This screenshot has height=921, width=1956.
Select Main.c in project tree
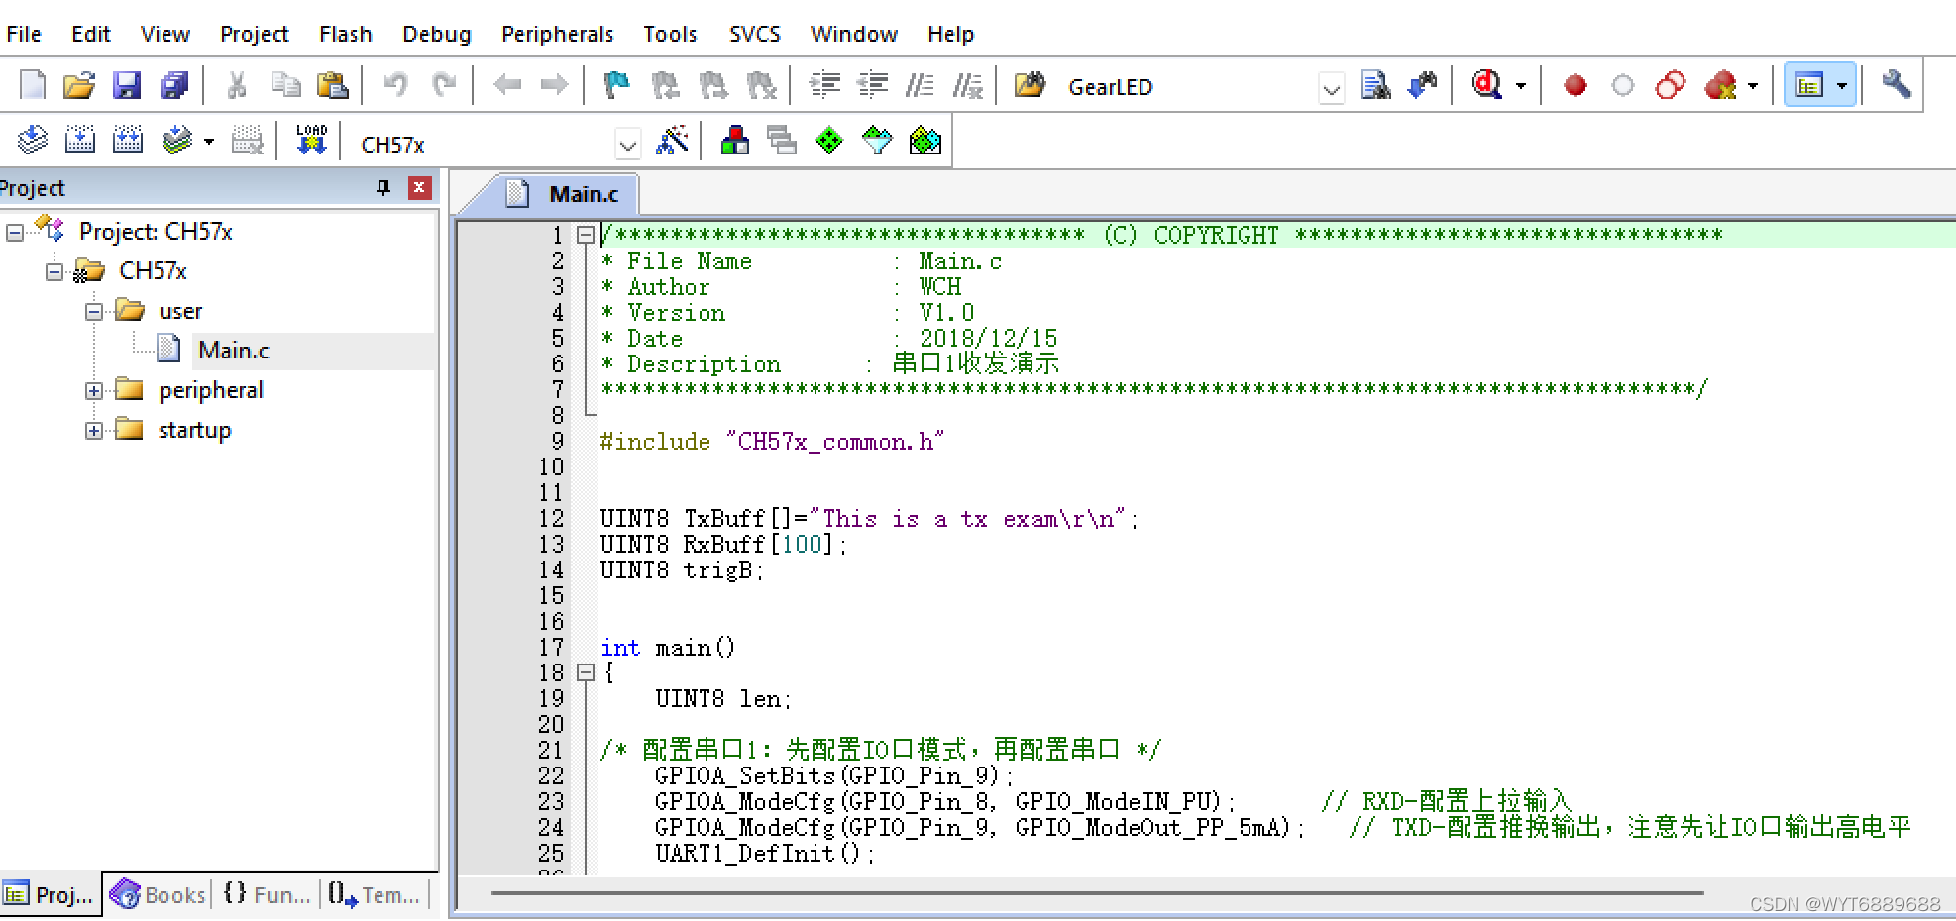233,351
